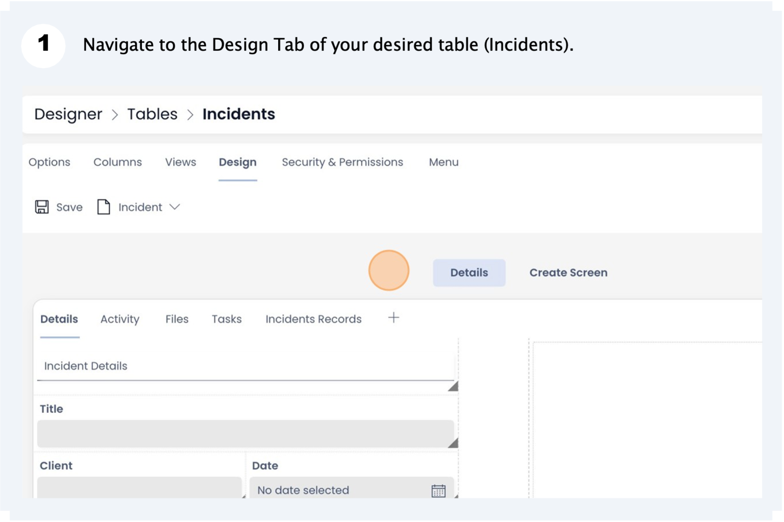The height and width of the screenshot is (522, 784).
Task: Click the Title input field
Action: click(x=245, y=434)
